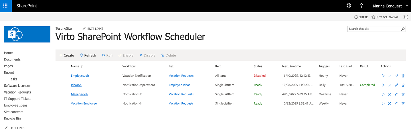Open the Status column header
The height and width of the screenshot is (140, 411).
(258, 66)
